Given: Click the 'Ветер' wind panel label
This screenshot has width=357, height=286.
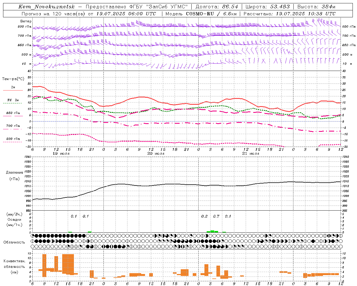Looking at the screenshot, I should 26,21.
